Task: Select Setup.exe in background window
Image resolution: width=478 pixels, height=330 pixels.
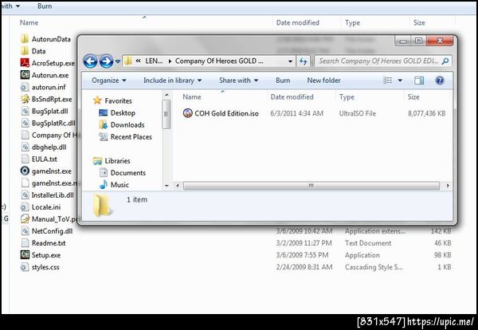Action: pyautogui.click(x=41, y=255)
